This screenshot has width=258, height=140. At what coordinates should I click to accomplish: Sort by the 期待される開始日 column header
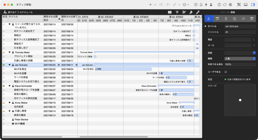pyautogui.click(x=52, y=18)
